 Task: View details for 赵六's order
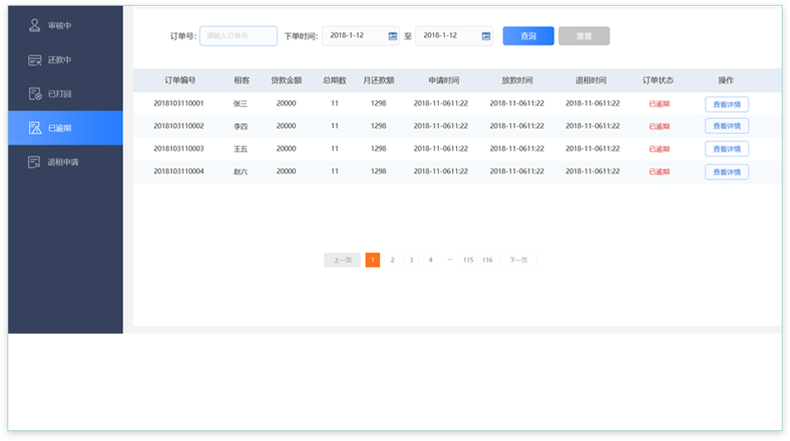pos(726,172)
